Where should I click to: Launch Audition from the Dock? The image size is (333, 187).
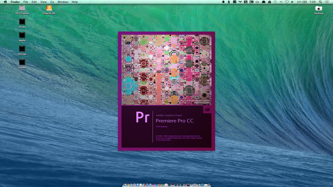click(182, 185)
